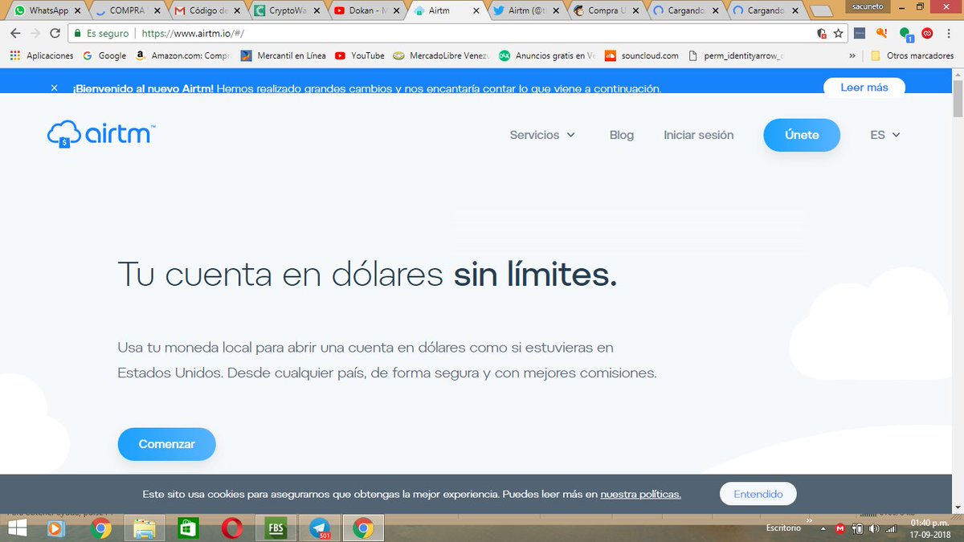Open the Windows Store taskbar icon
The width and height of the screenshot is (964, 542).
pos(187,528)
